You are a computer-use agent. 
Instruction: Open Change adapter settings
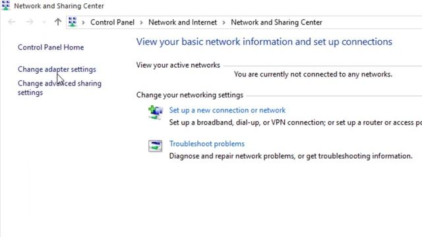[57, 69]
